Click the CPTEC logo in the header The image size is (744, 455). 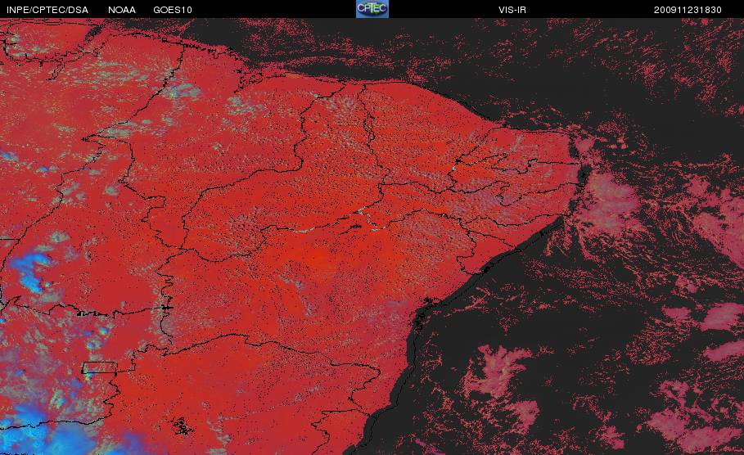[x=372, y=9]
